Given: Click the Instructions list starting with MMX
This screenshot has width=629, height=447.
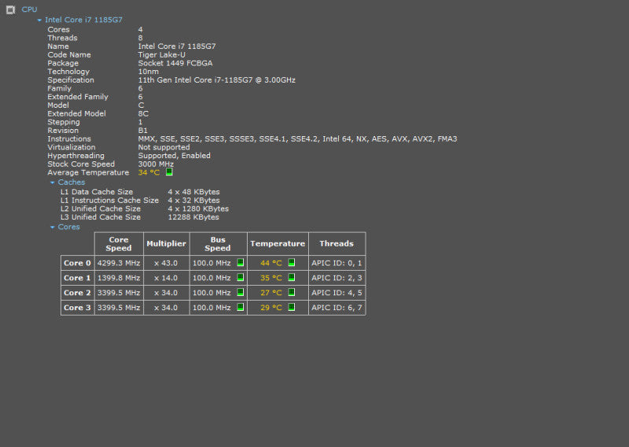Looking at the screenshot, I should (x=298, y=139).
